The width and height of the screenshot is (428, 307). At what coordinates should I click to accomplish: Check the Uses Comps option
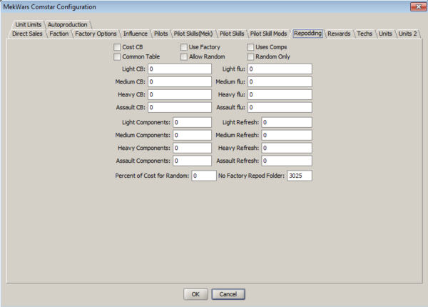[x=250, y=47]
